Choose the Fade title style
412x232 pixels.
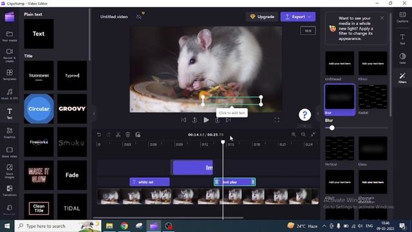coord(72,175)
